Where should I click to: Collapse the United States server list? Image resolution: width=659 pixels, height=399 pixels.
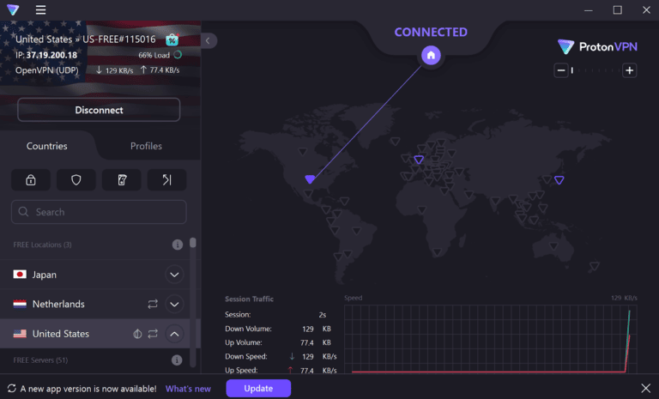point(174,334)
